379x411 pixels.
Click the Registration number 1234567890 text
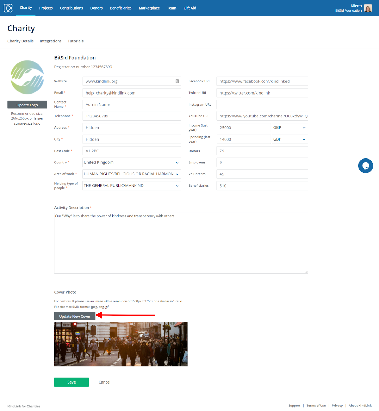83,67
